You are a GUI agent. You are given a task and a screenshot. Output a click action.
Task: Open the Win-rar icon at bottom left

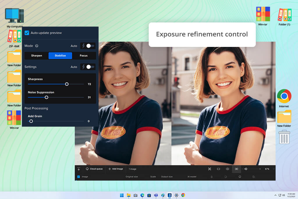point(14,120)
